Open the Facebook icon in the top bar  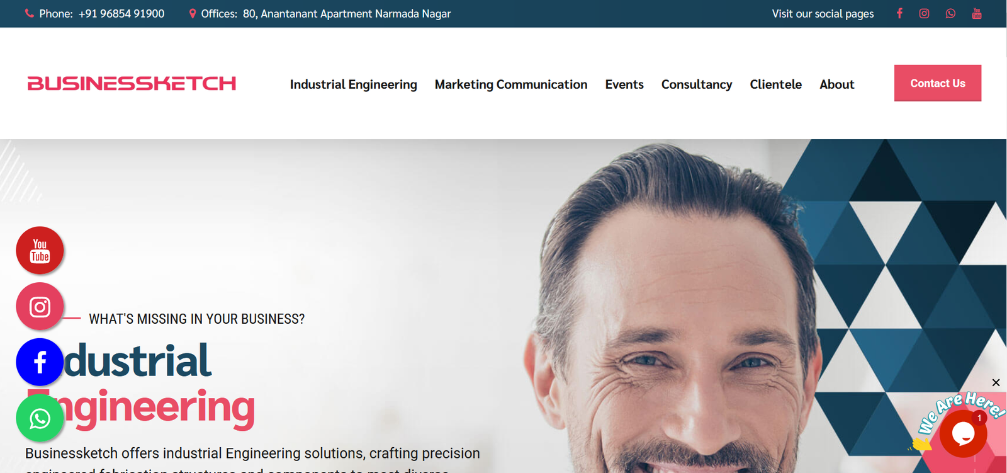(x=899, y=13)
